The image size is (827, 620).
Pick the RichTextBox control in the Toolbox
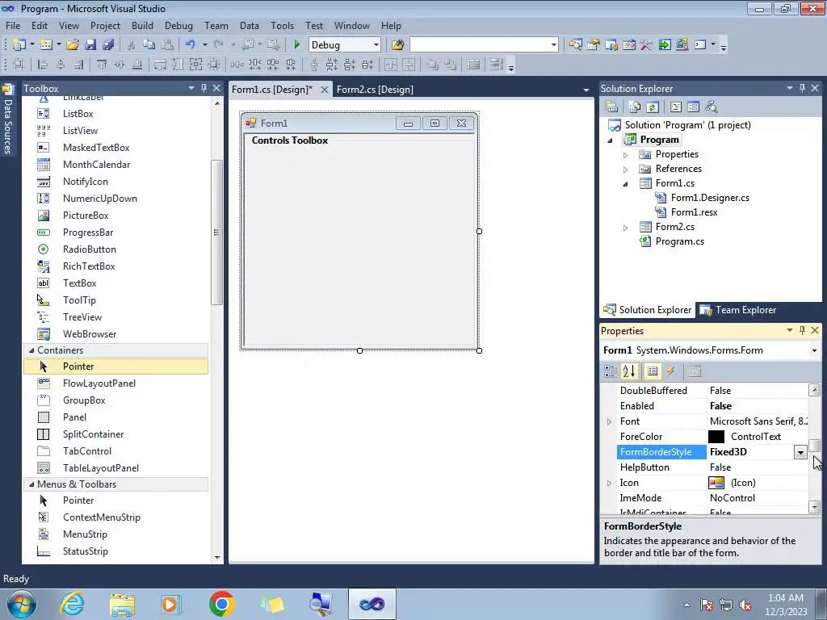click(x=89, y=266)
